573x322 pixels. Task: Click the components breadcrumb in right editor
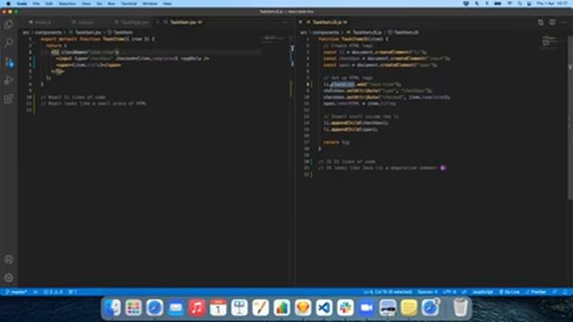(x=326, y=32)
